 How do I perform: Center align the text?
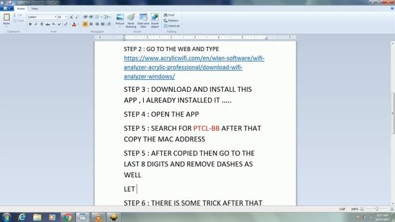(91, 24)
